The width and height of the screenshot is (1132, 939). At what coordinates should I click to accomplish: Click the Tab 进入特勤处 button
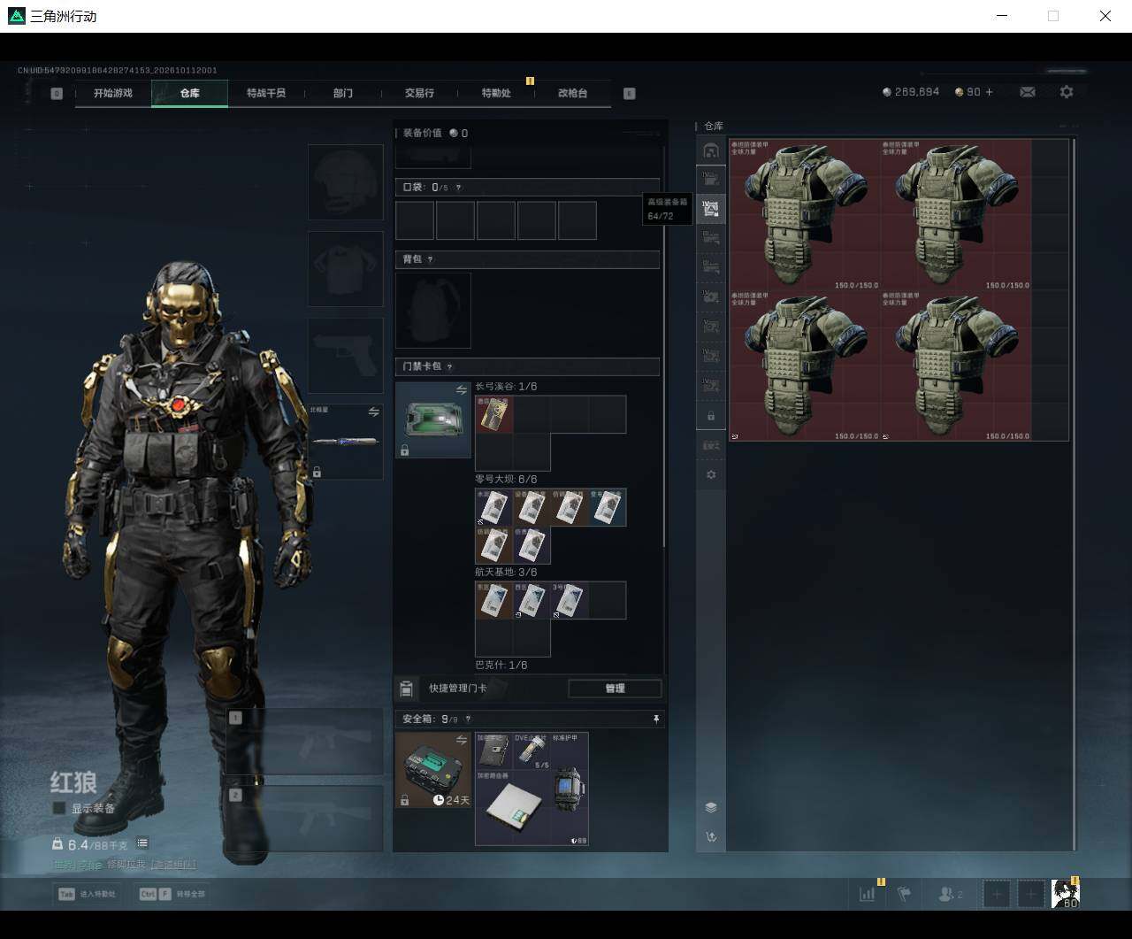tap(87, 894)
